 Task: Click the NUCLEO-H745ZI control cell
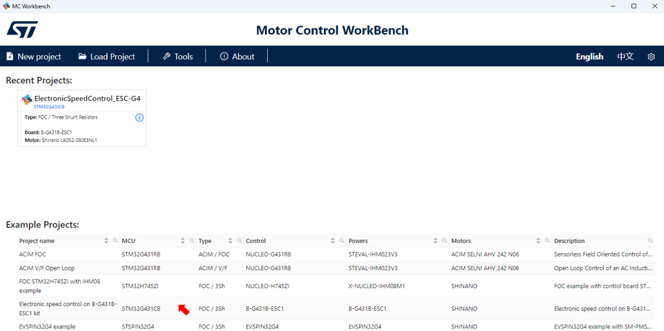click(268, 286)
